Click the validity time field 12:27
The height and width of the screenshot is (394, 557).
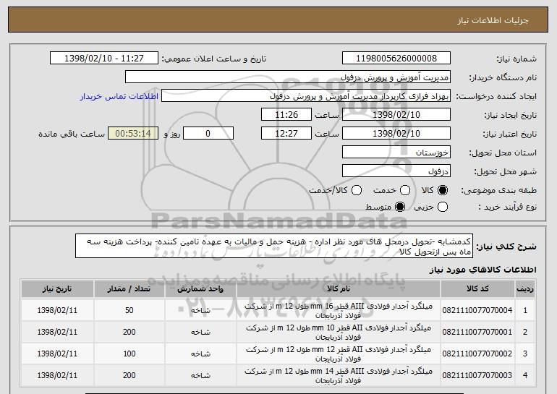coord(286,134)
